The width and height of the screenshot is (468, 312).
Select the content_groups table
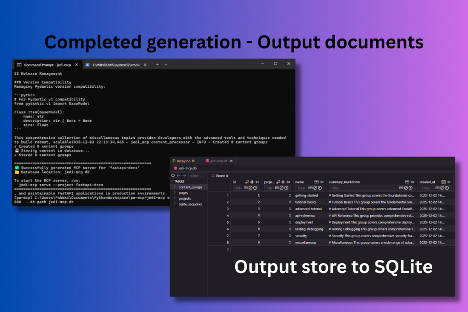(190, 187)
